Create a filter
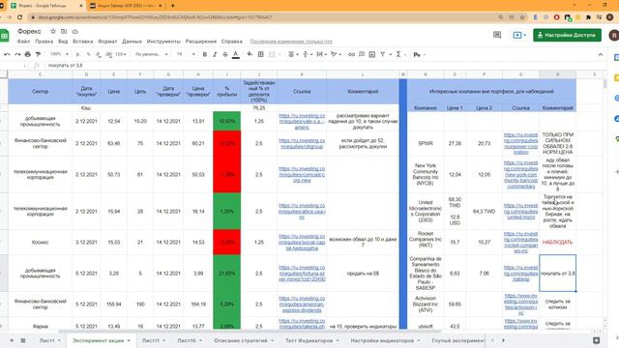This screenshot has width=619, height=348. click(383, 54)
